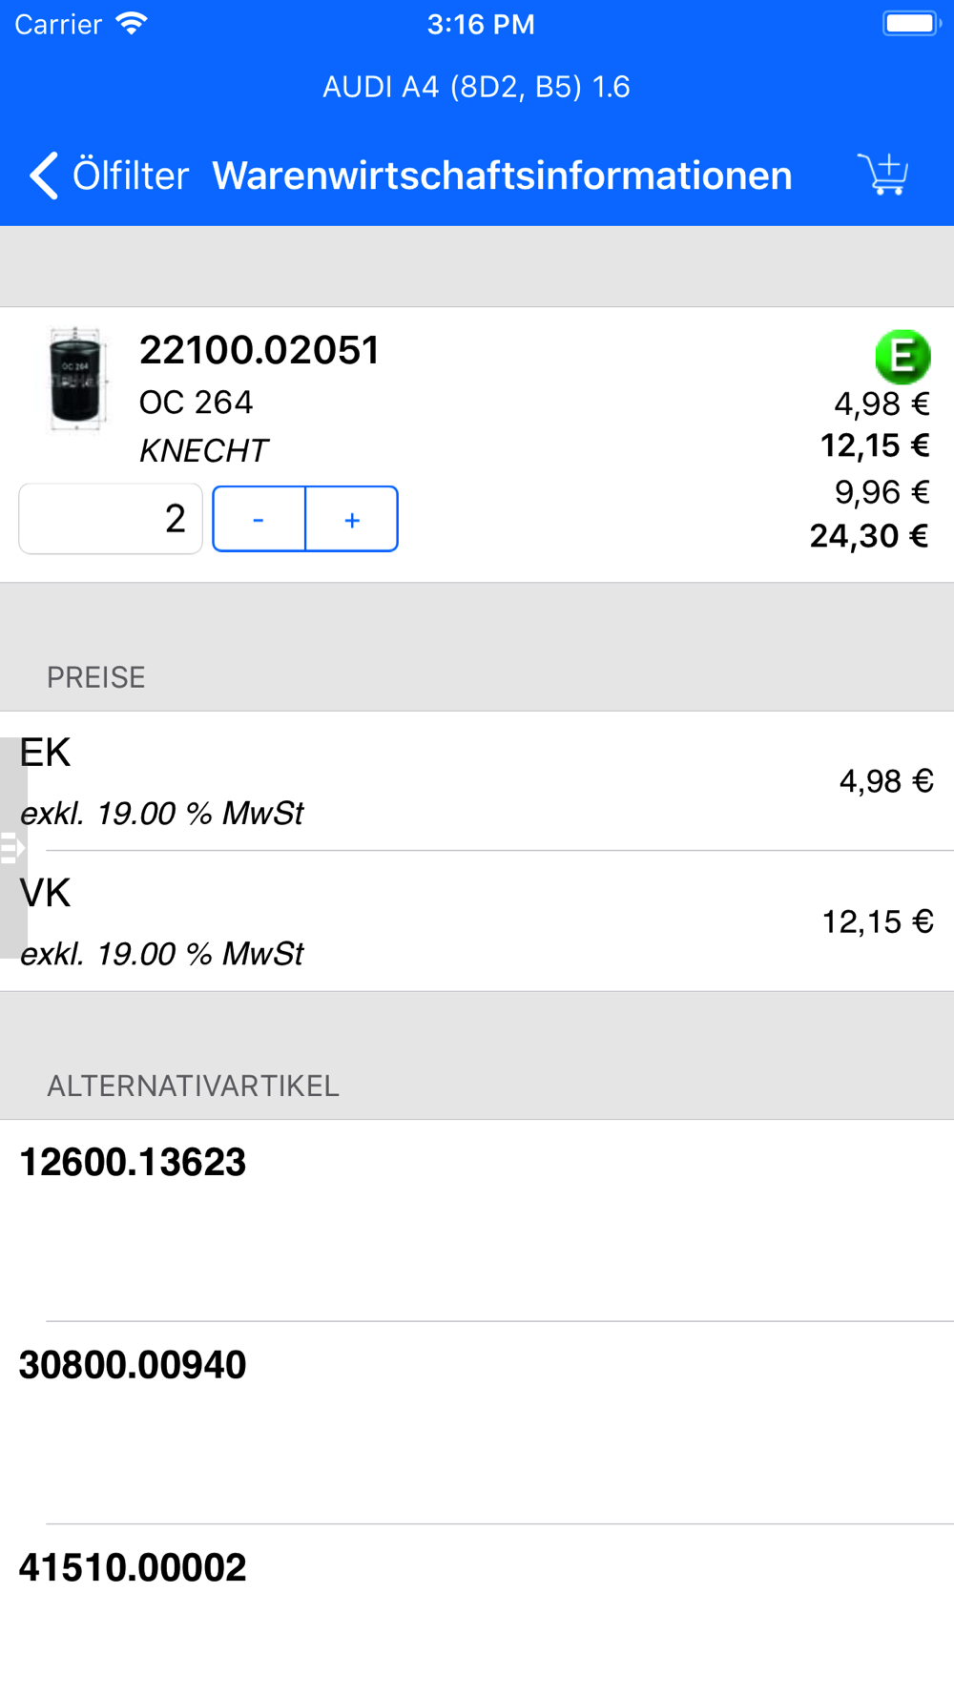The image size is (954, 1696).
Task: Select alternative article 30800.00940
Action: point(477,1422)
